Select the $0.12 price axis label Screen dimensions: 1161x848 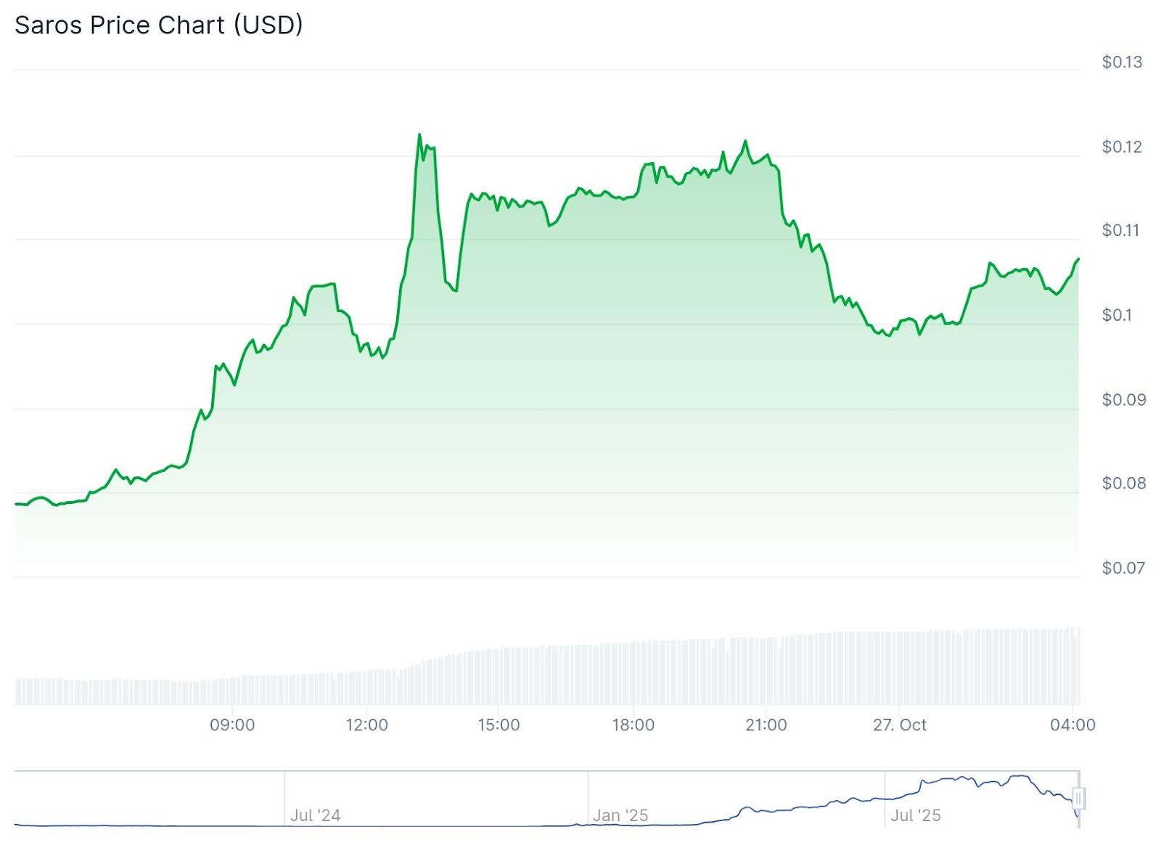[1122, 147]
